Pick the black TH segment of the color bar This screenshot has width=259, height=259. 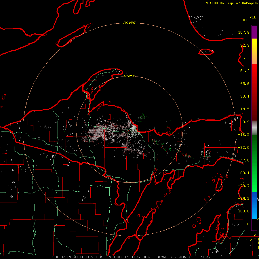254,224
